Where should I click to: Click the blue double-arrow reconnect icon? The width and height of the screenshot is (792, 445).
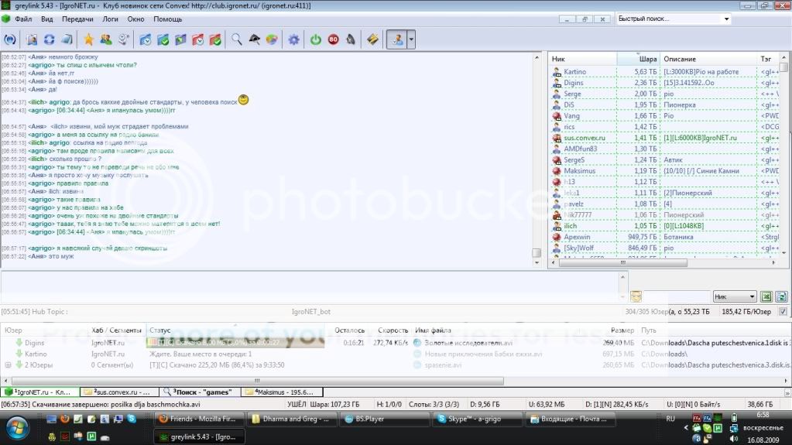click(49, 39)
